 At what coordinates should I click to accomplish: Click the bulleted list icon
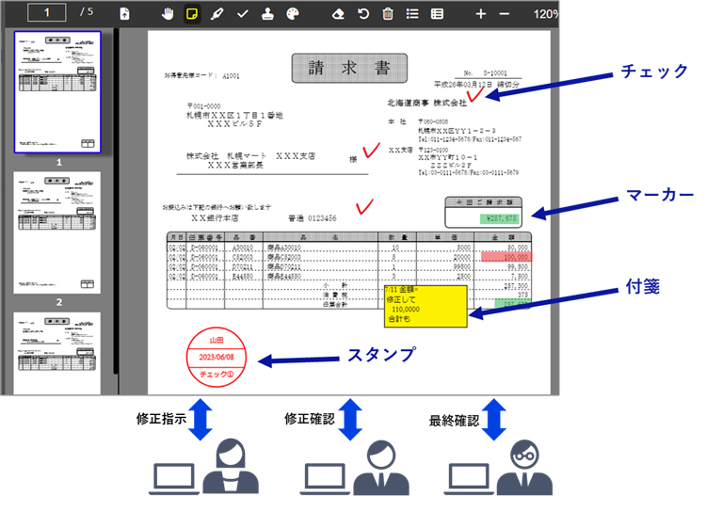[412, 14]
